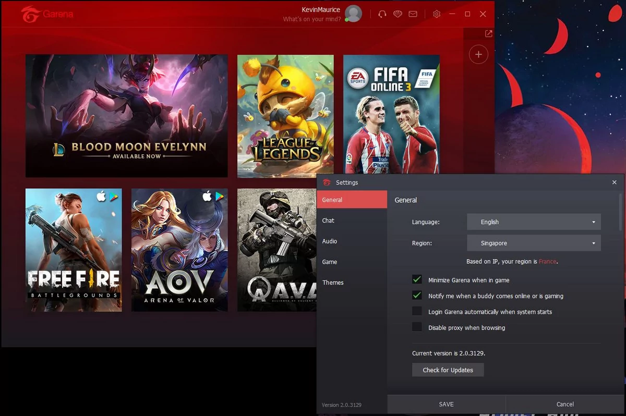Minimize the Garena main window
The width and height of the screenshot is (626, 416).
452,14
